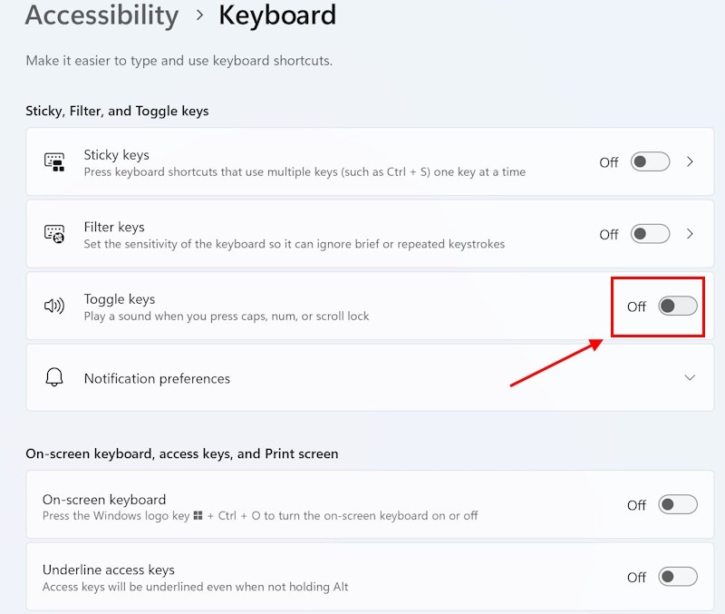Click the Keyboard breadcrumb title

click(277, 15)
